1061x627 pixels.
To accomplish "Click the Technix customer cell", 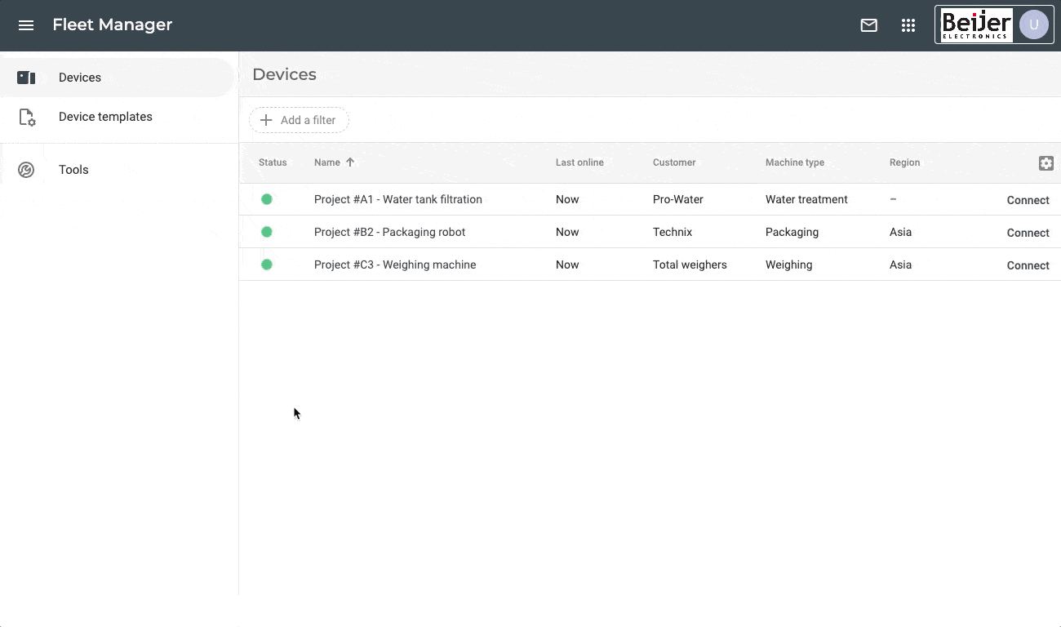I will click(673, 232).
